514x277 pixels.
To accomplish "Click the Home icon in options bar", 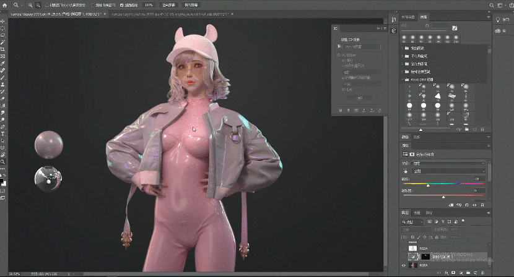I will tap(4, 4).
